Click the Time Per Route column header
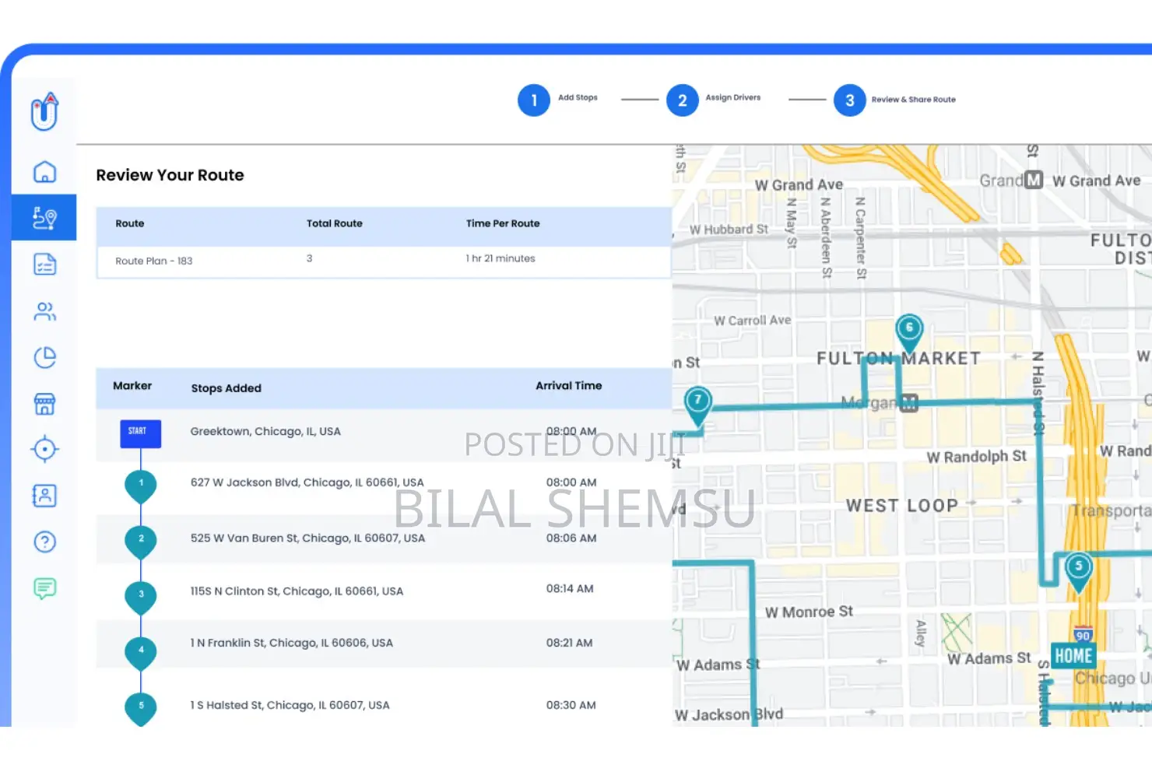This screenshot has height=768, width=1152. pyautogui.click(x=503, y=223)
